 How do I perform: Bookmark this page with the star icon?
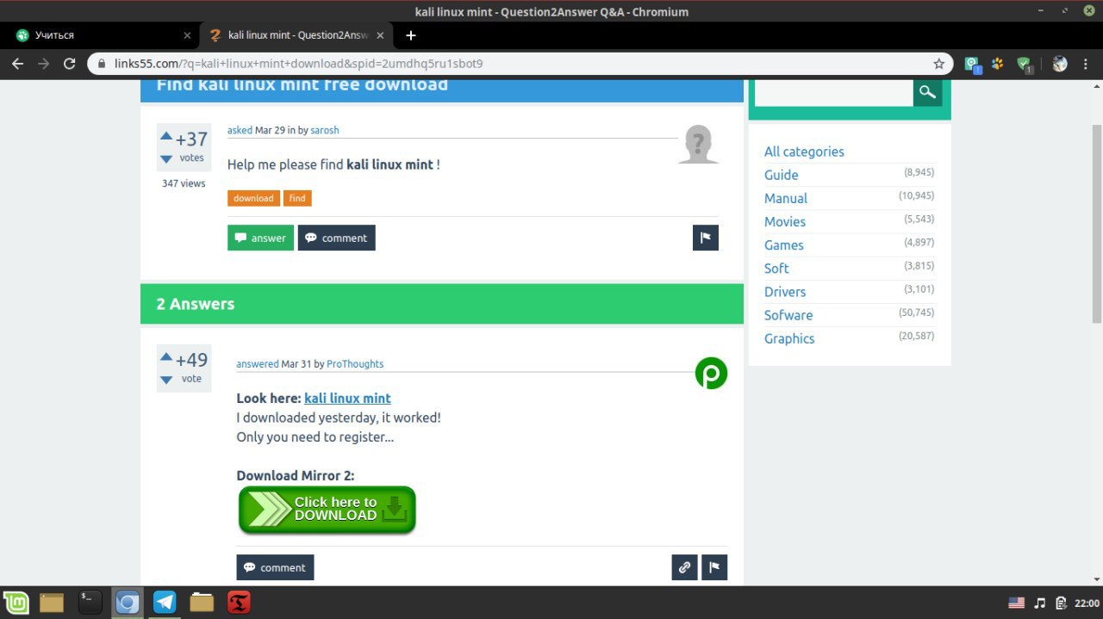tap(939, 64)
